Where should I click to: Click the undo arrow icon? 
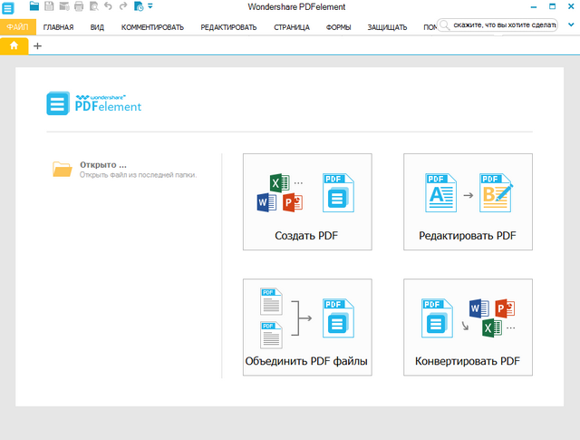(108, 6)
